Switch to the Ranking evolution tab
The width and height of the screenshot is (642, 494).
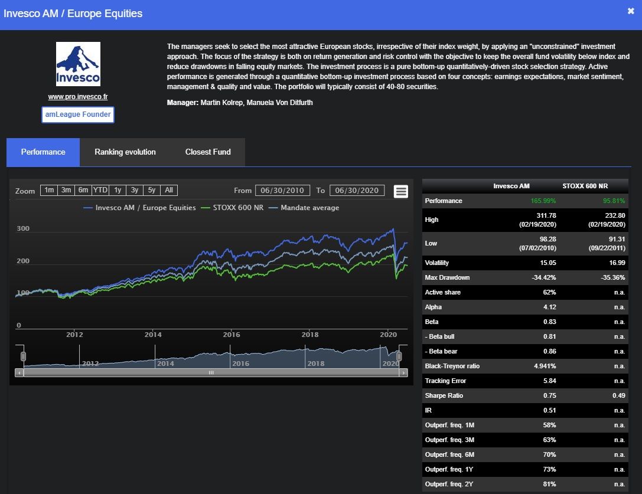125,152
